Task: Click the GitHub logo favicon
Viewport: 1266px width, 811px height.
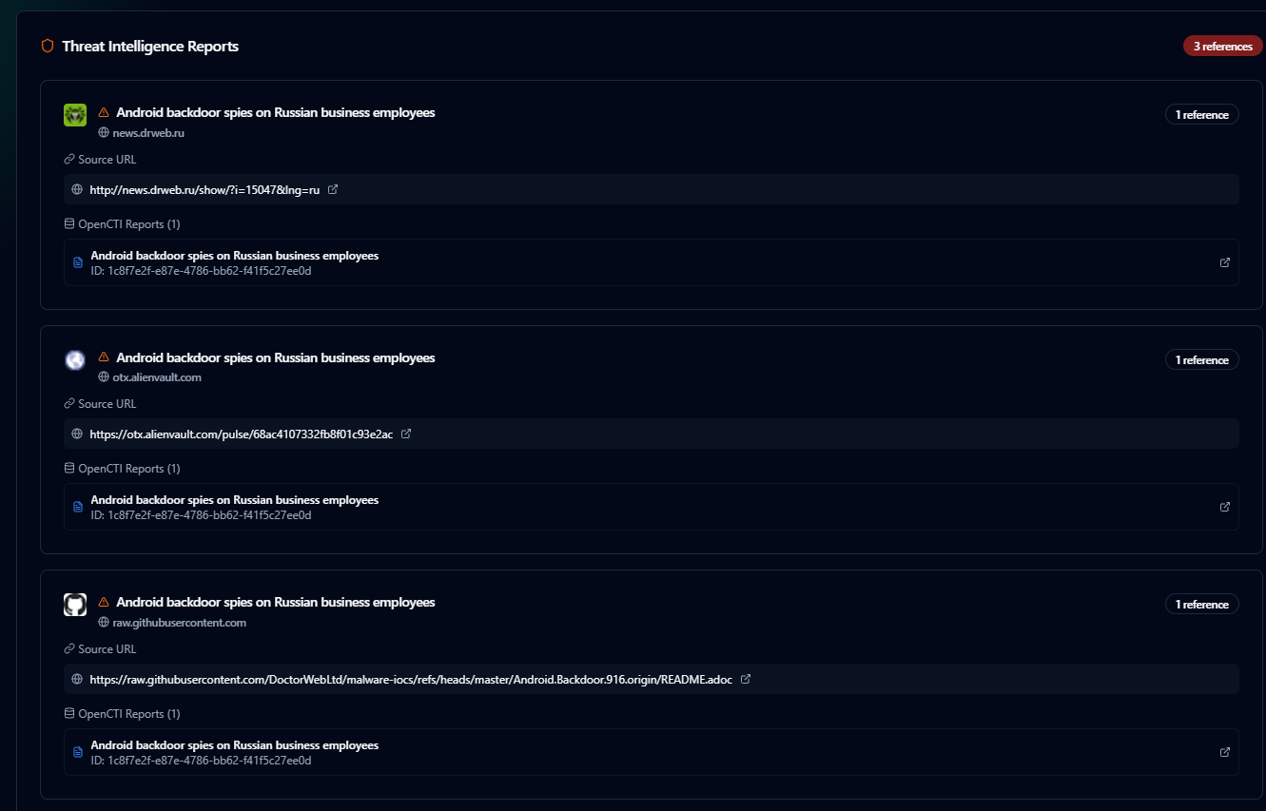Action: [75, 605]
